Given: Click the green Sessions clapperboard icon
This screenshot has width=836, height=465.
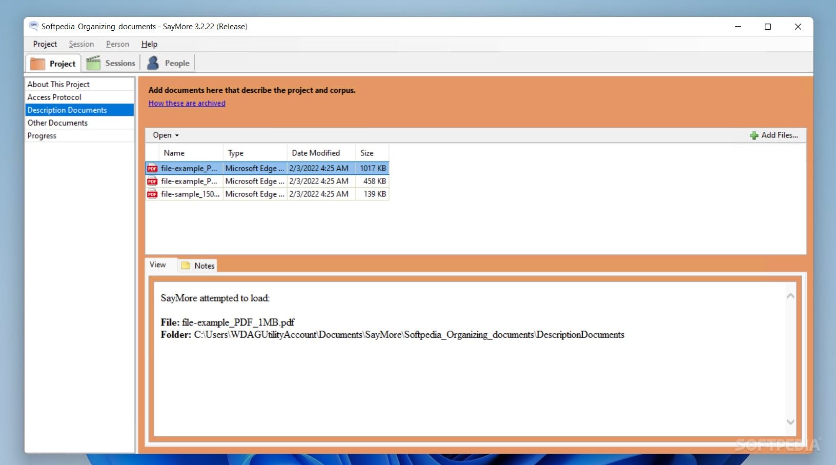Looking at the screenshot, I should click(x=93, y=63).
